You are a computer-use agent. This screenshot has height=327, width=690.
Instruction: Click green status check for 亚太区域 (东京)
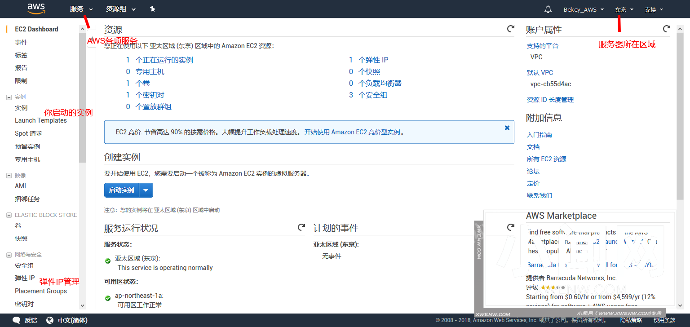click(x=108, y=261)
